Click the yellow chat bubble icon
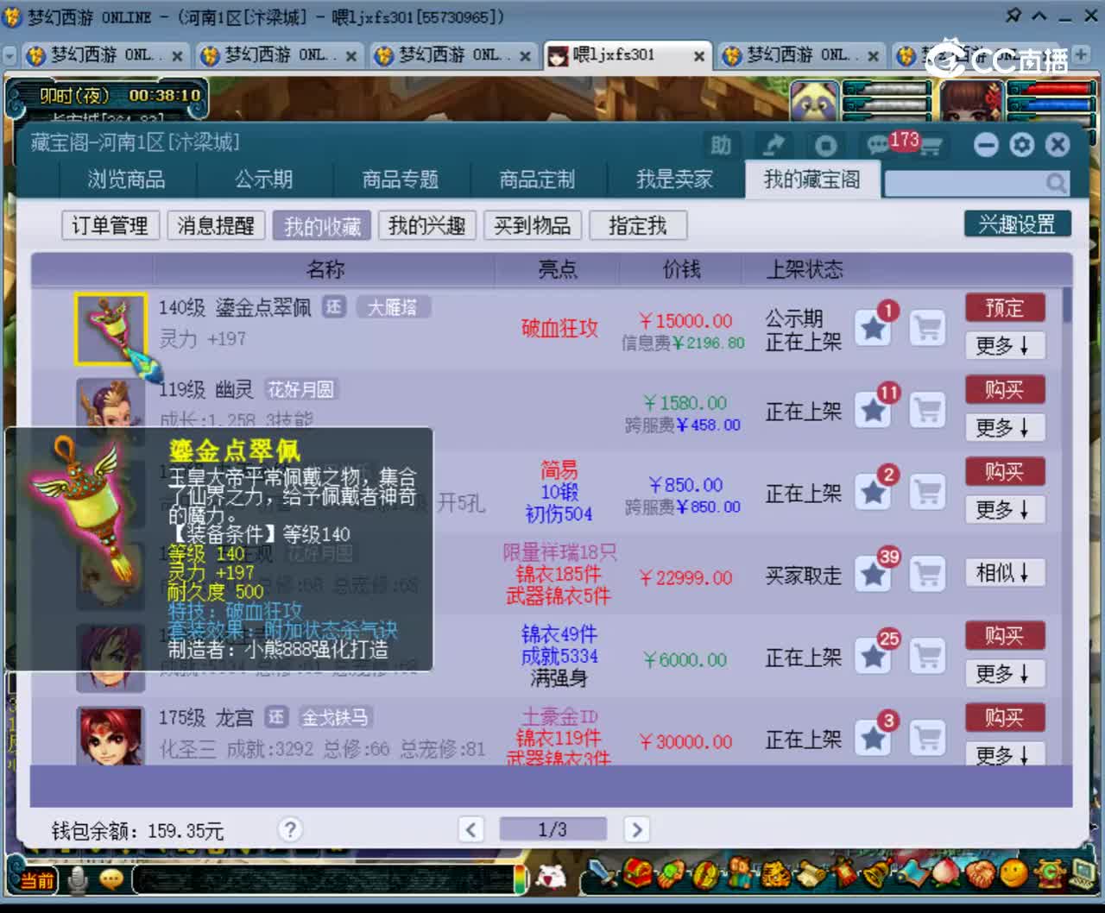This screenshot has width=1105, height=913. point(111,878)
